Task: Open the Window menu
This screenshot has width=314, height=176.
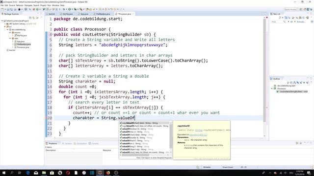Action: tap(55, 5)
